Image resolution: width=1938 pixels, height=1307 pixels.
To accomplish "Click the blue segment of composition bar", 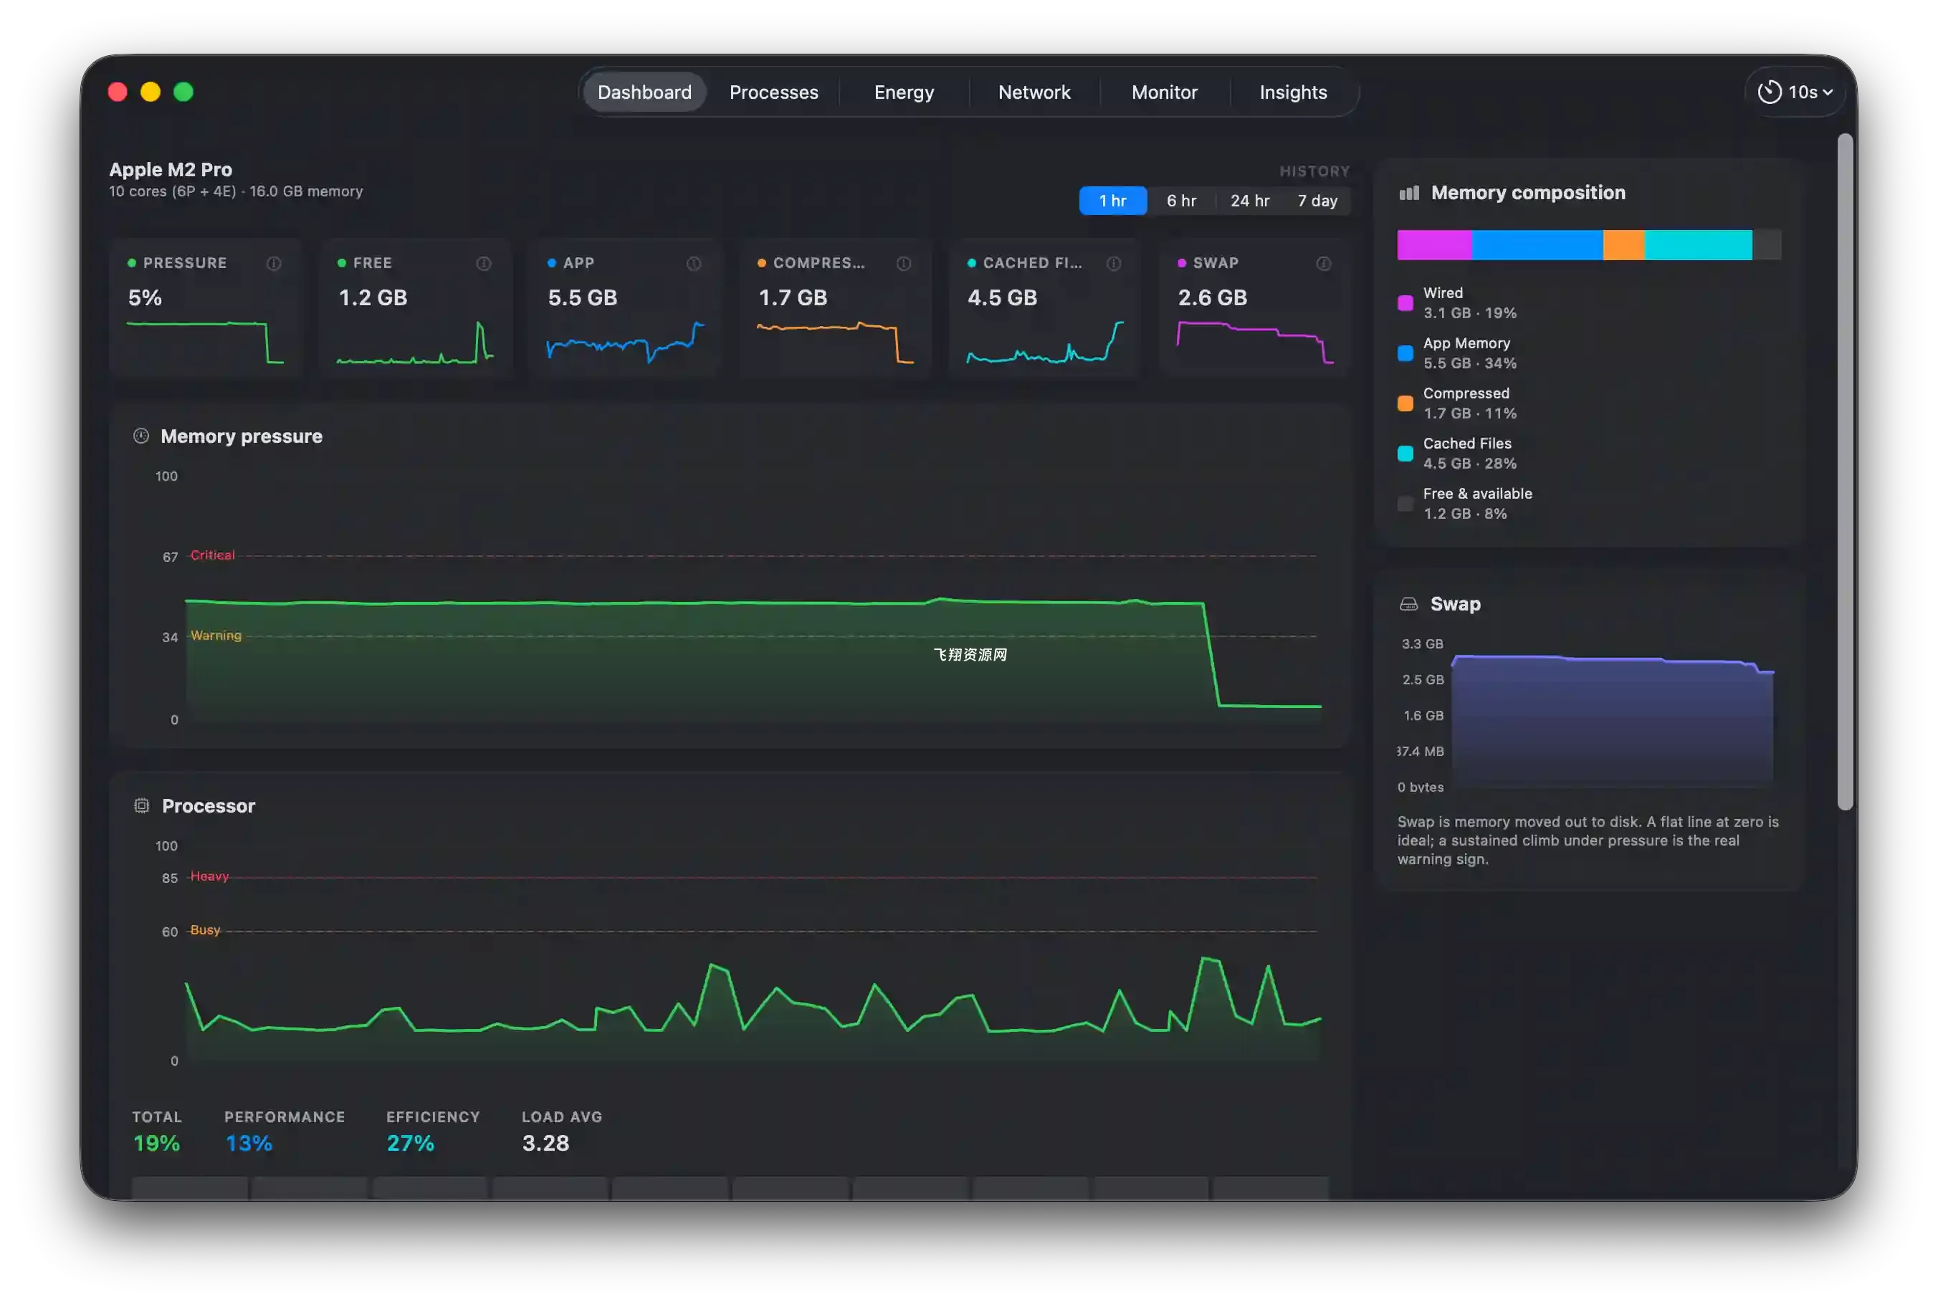I will click(1537, 245).
